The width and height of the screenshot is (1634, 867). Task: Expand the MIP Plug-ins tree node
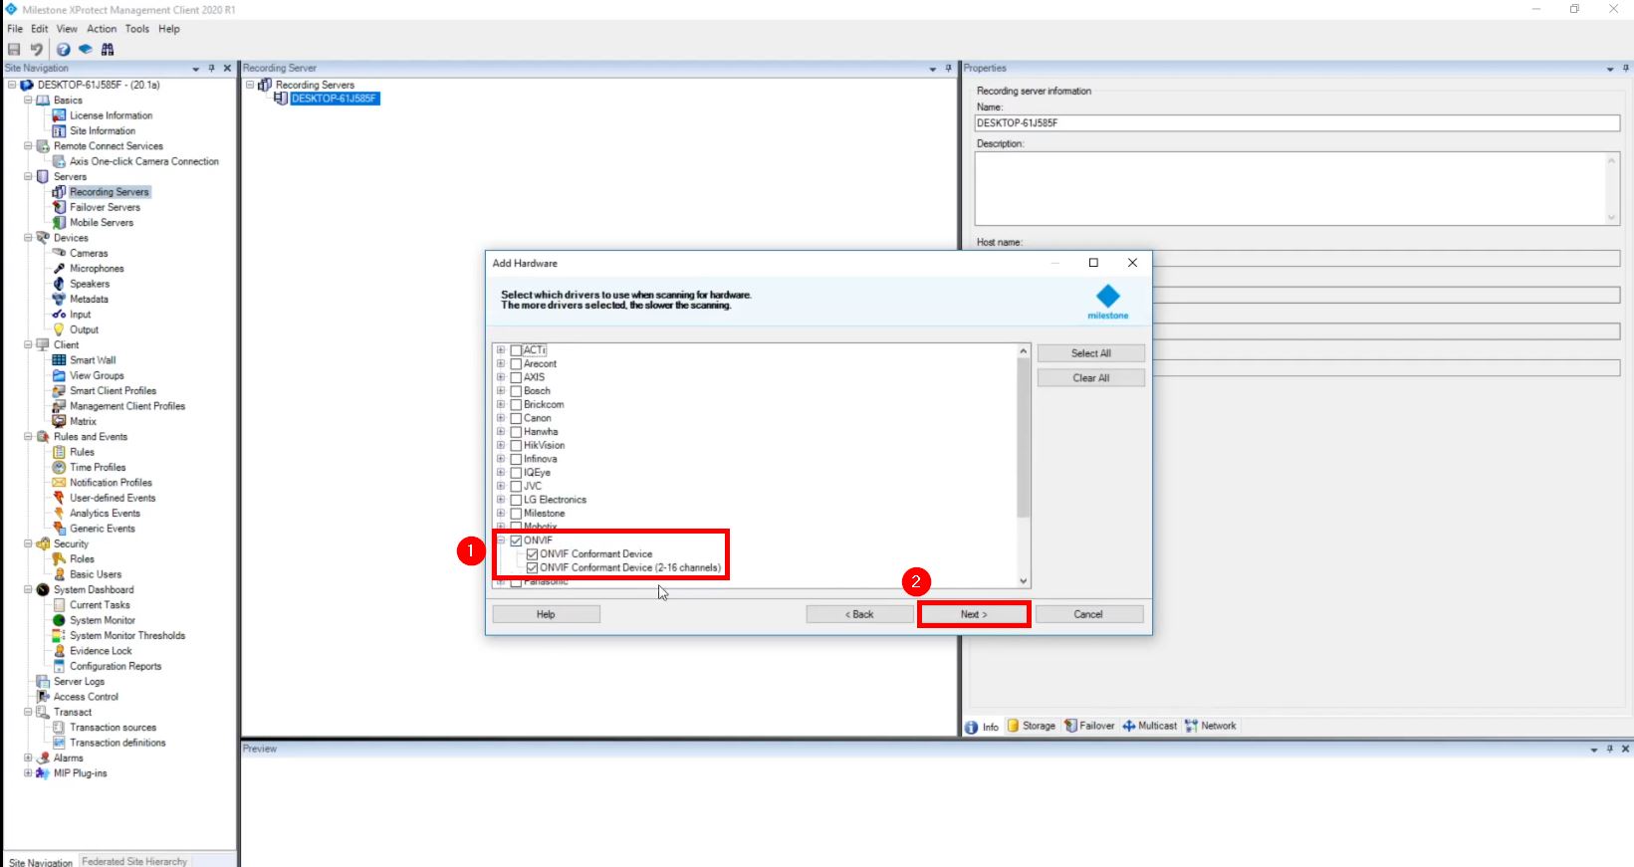tap(28, 773)
